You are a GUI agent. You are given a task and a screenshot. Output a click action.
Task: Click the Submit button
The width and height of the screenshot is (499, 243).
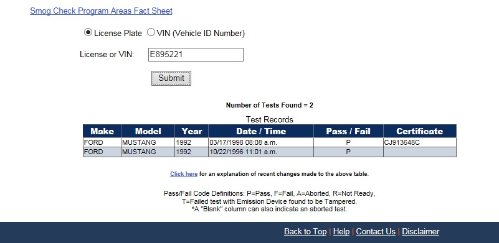pyautogui.click(x=171, y=78)
